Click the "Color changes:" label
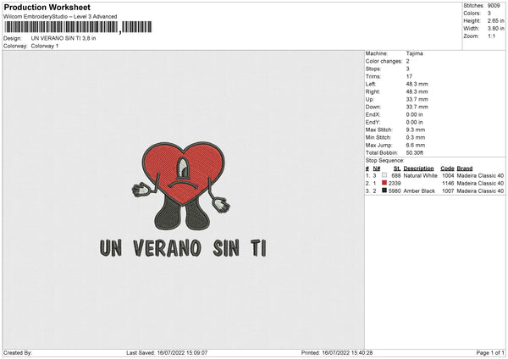Screen dimensions: 508x359 pyautogui.click(x=384, y=61)
